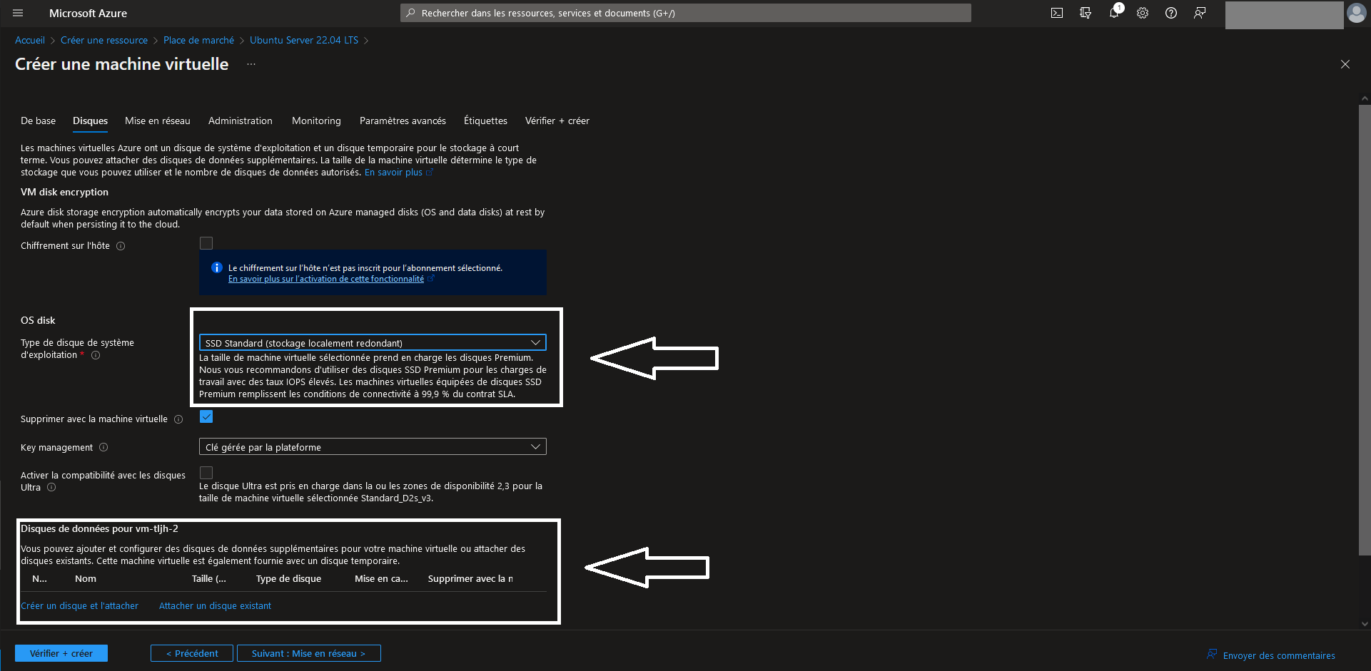The image size is (1371, 671).
Task: Open directories and subscriptions filter icon
Action: 1086,13
